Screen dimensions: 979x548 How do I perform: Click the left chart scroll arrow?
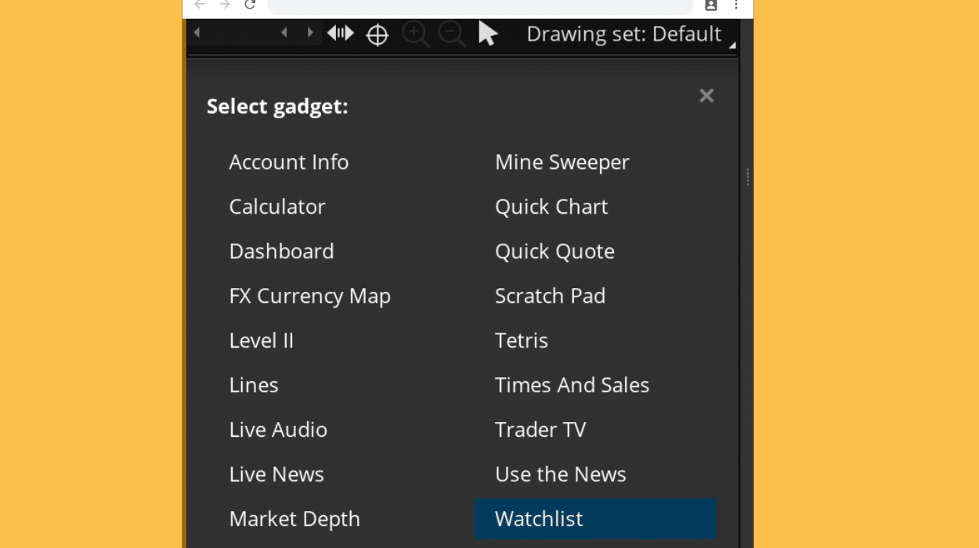[284, 34]
